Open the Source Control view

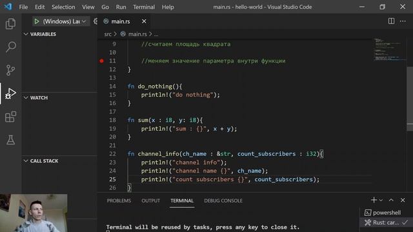click(10, 70)
